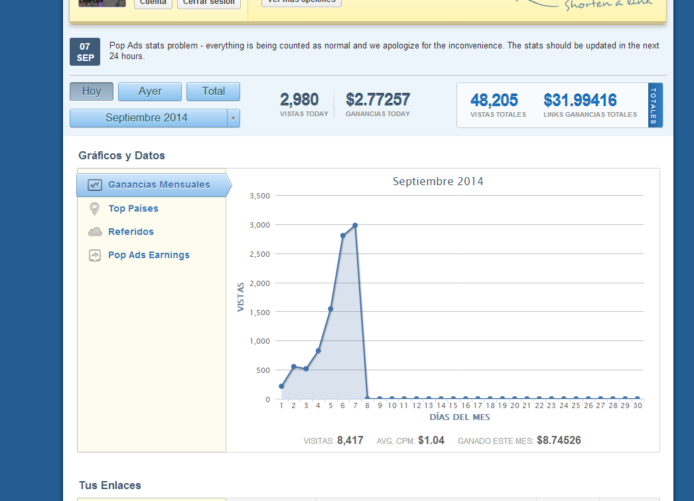Click the vertical TOTALES tab

click(x=655, y=106)
